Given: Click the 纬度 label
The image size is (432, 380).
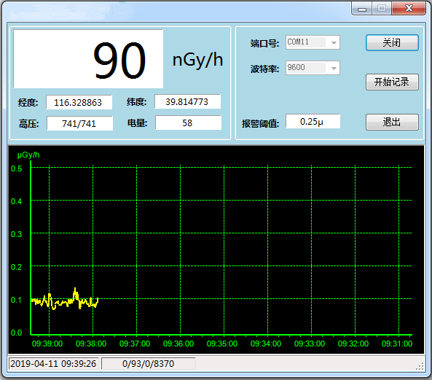Looking at the screenshot, I should pyautogui.click(x=137, y=102).
